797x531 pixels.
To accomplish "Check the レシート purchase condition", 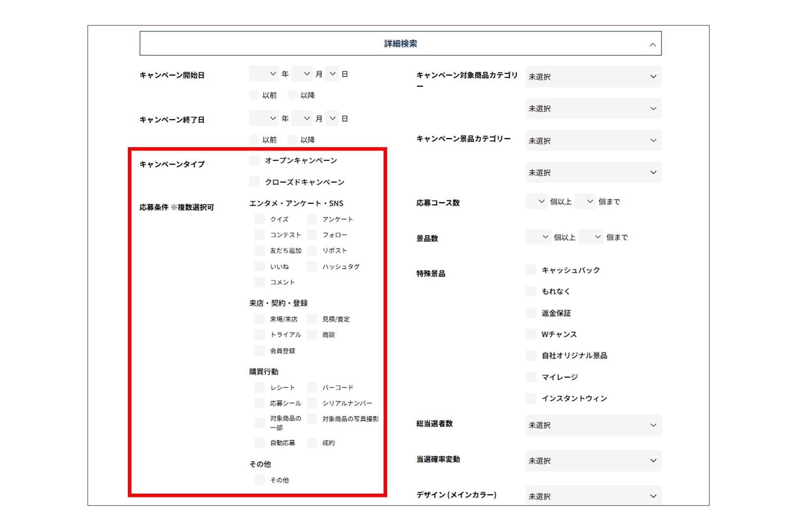I will [259, 387].
